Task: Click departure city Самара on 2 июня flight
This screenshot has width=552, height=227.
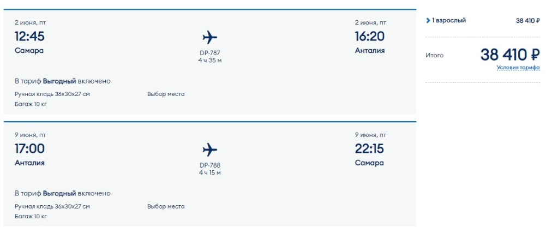Action: [x=29, y=51]
